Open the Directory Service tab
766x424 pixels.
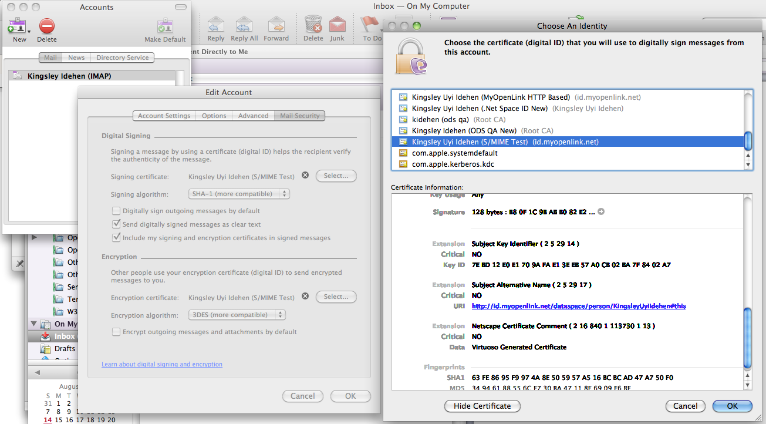tap(123, 58)
